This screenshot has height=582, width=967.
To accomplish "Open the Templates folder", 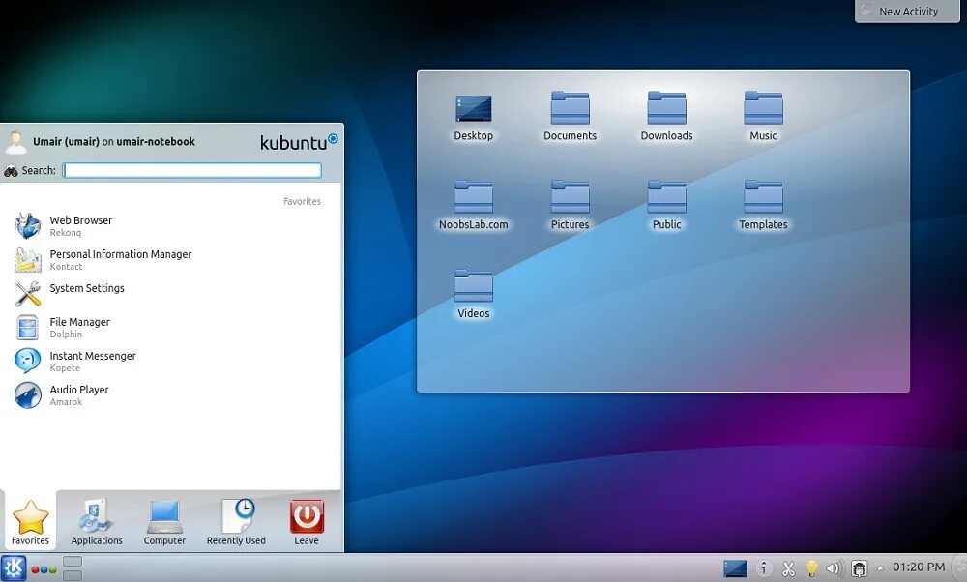I will 764,206.
